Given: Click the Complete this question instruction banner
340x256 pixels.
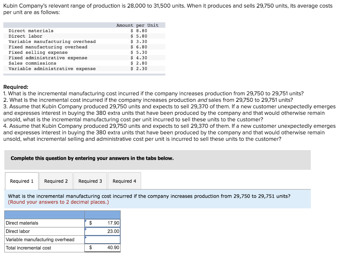Looking at the screenshot, I should tap(157, 160).
